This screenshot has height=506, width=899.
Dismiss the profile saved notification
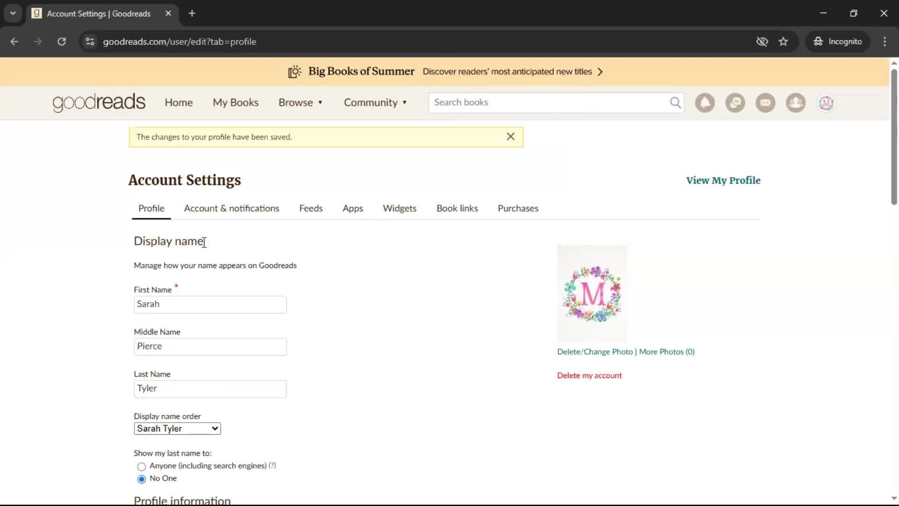tap(511, 136)
